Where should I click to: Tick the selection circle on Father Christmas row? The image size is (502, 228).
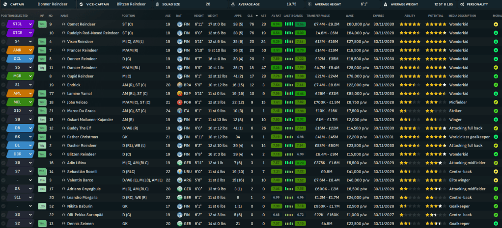tap(3, 137)
